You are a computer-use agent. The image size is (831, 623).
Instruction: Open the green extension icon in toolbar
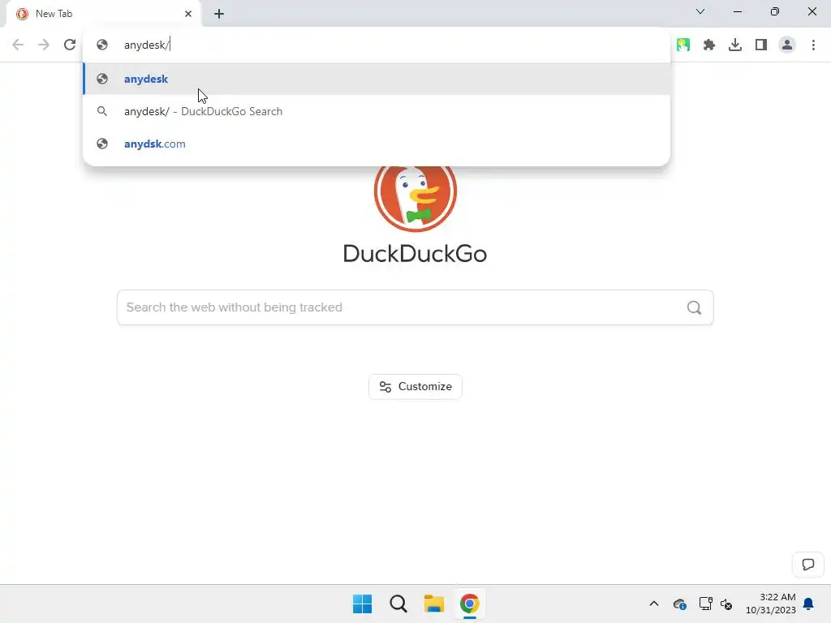pos(683,45)
